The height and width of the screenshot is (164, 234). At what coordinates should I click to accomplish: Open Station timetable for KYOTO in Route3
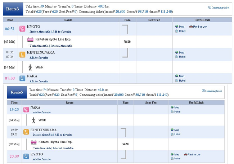pyautogui.click(x=40, y=32)
